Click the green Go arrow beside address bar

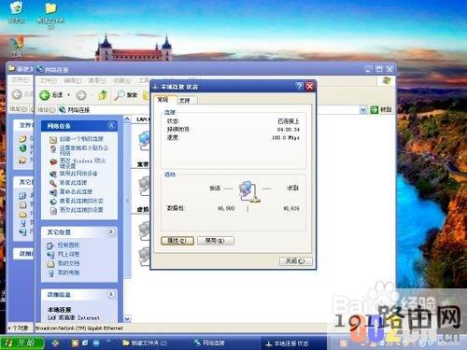[374, 109]
